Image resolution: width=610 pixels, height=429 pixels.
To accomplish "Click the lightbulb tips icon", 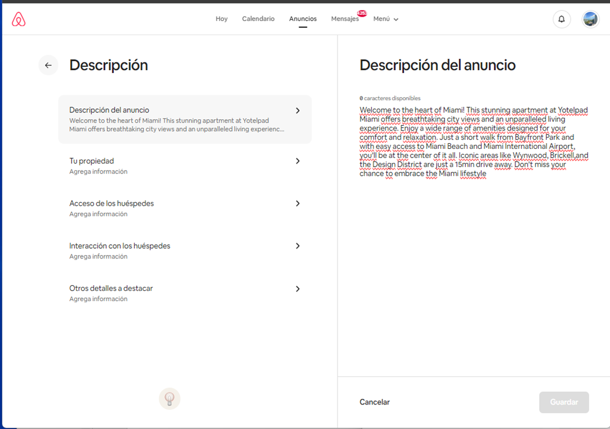I will point(170,399).
